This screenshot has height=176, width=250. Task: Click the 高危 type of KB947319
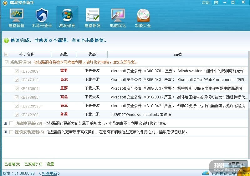point(64,79)
